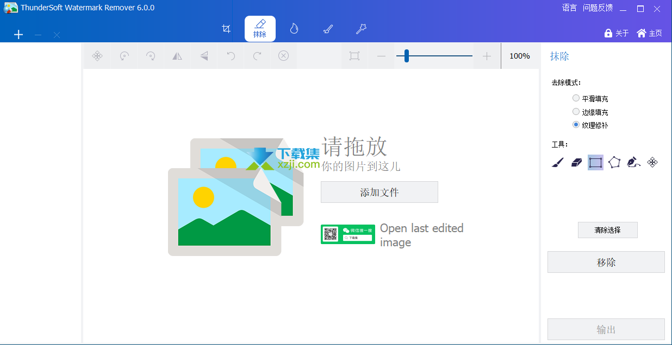
Task: Click the 100% zoom value
Action: 520,56
